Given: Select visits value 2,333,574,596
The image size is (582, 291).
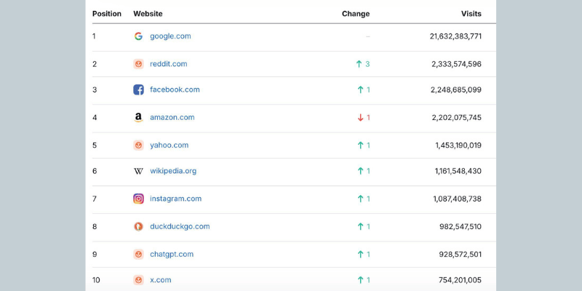Looking at the screenshot, I should pyautogui.click(x=457, y=64).
